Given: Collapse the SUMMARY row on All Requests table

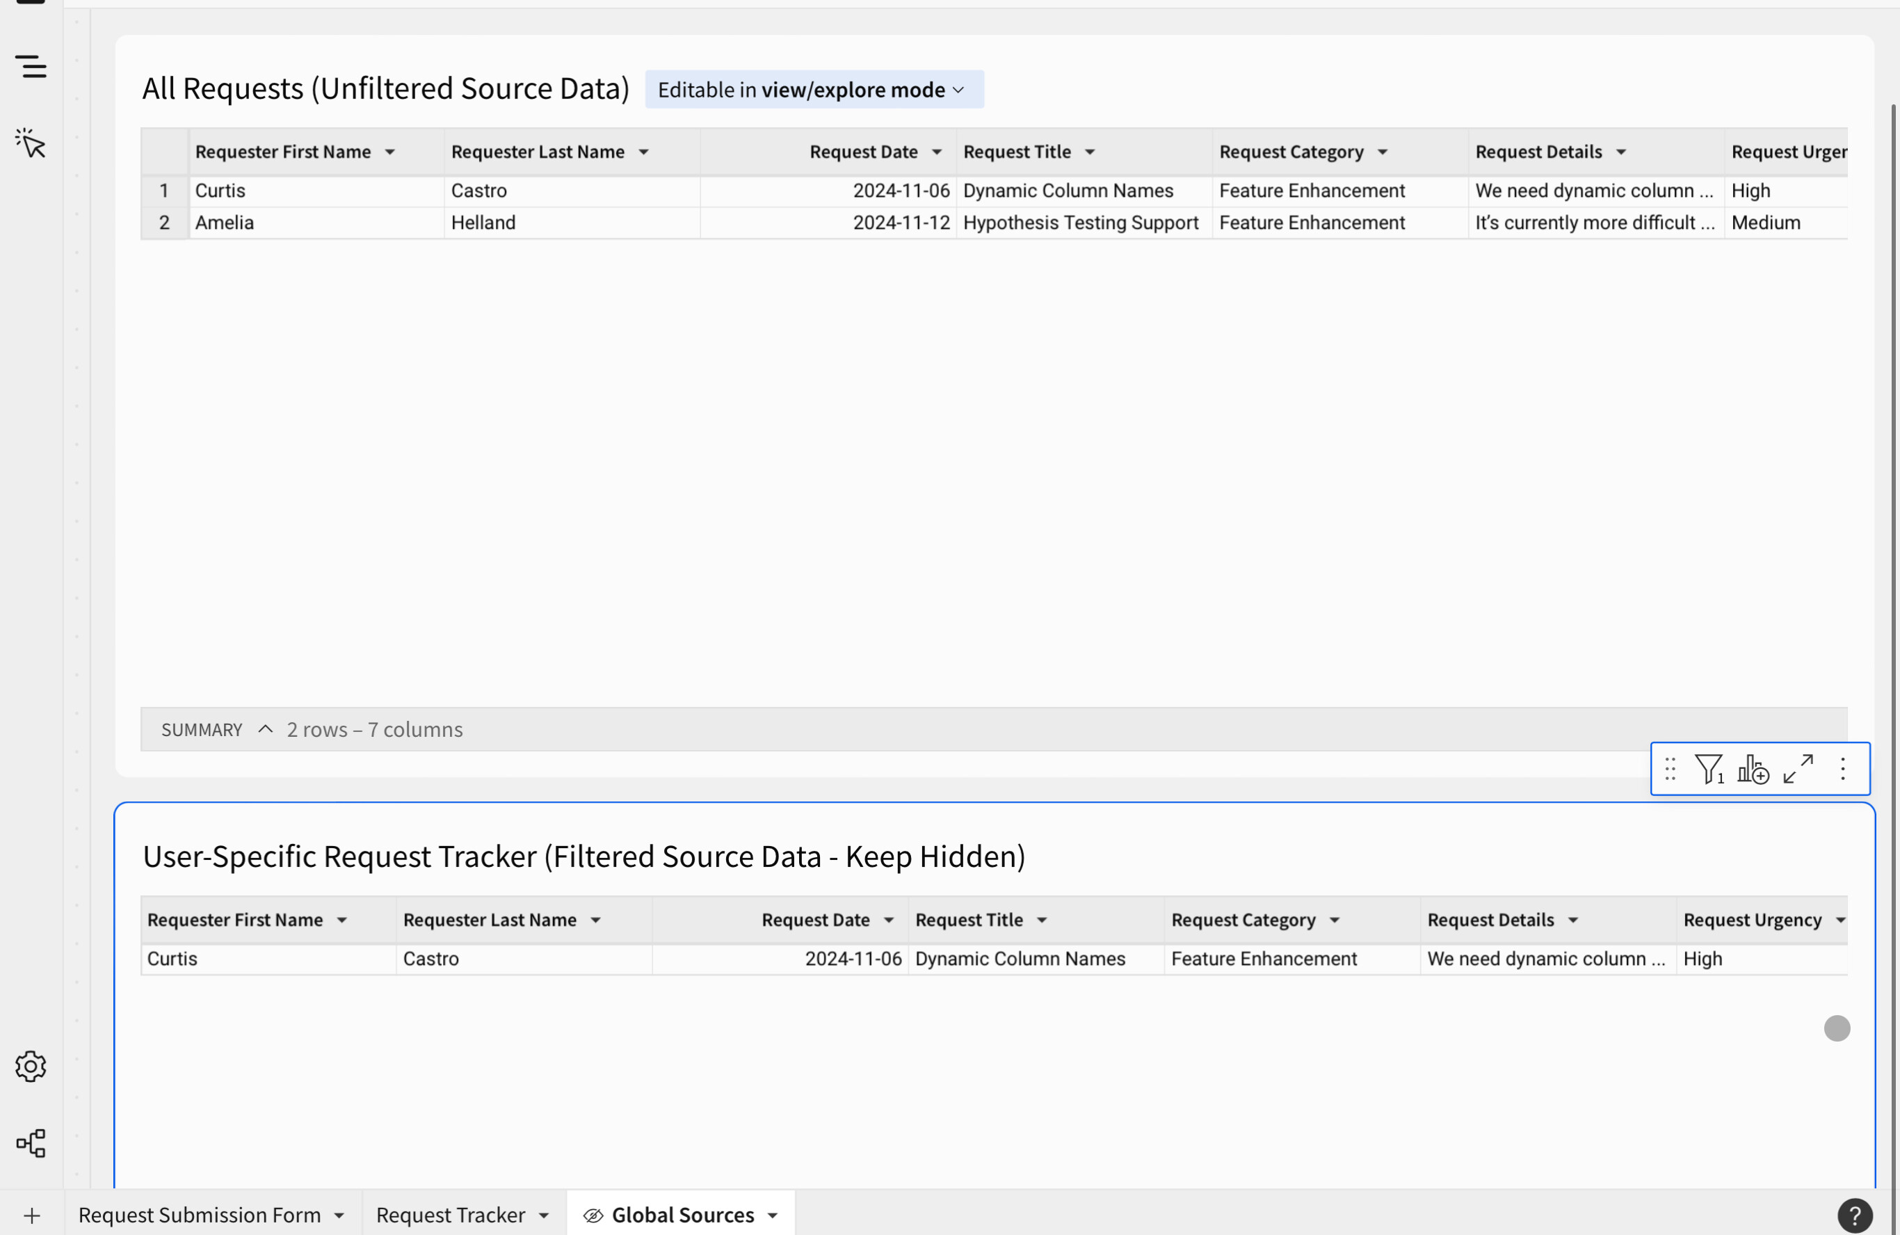Looking at the screenshot, I should [264, 728].
